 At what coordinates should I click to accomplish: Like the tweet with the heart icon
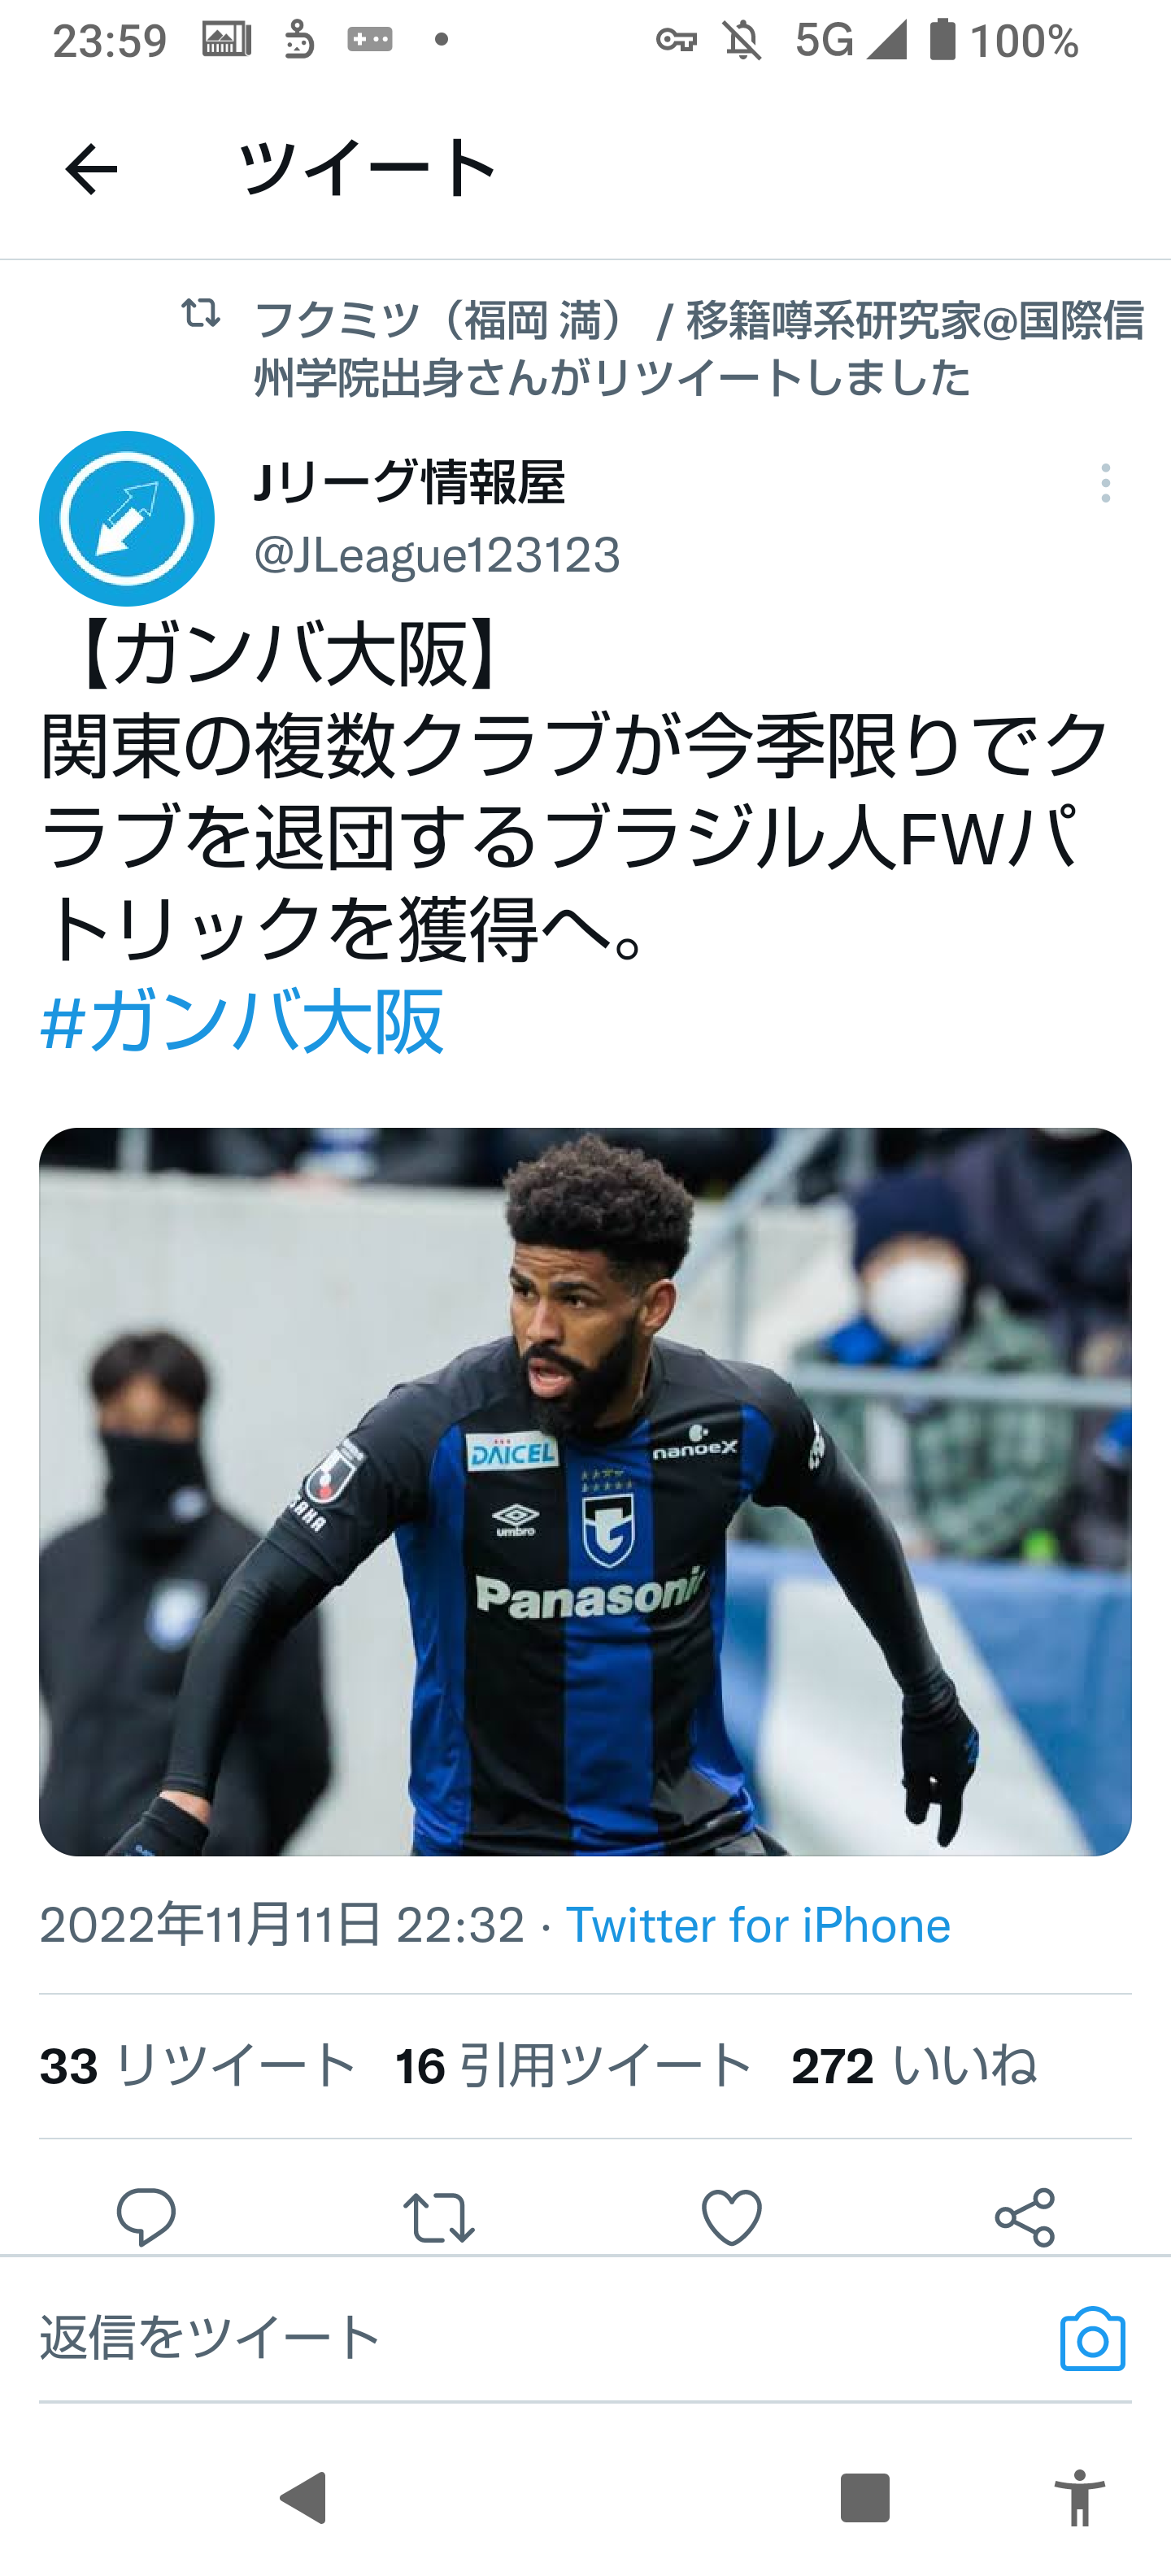pyautogui.click(x=731, y=2216)
